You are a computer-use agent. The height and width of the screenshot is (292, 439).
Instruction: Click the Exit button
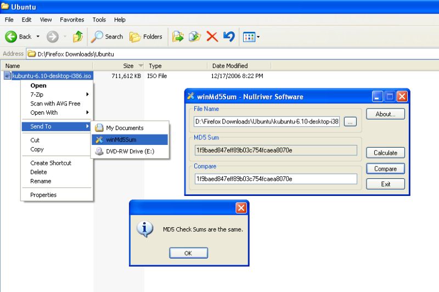[386, 184]
